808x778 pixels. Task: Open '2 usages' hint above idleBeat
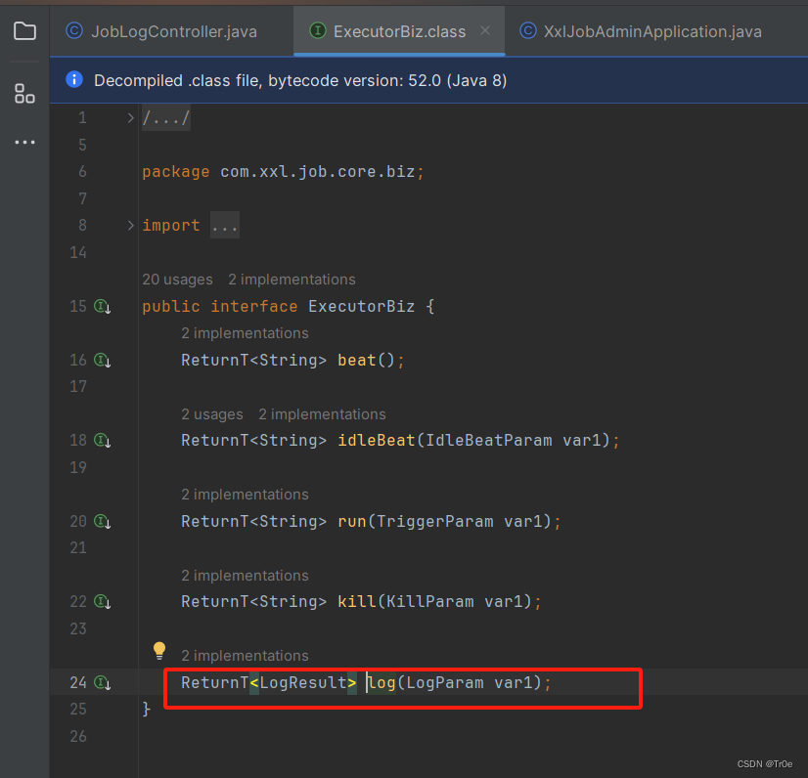click(x=212, y=414)
